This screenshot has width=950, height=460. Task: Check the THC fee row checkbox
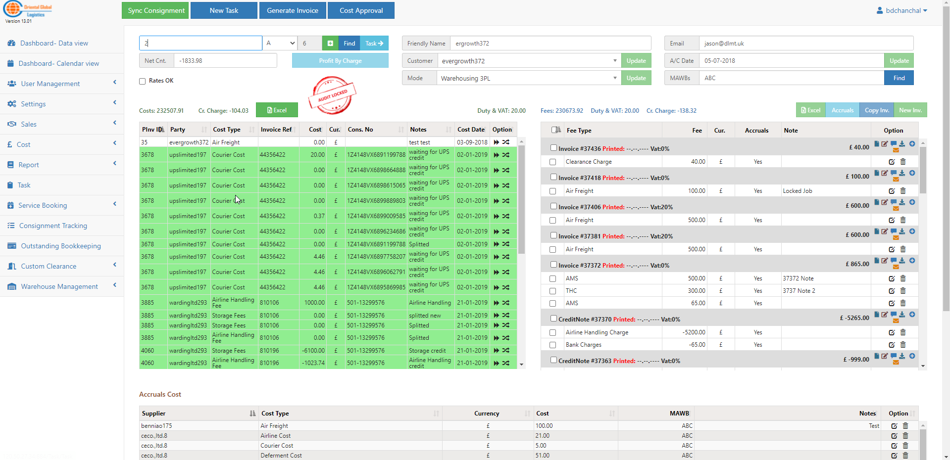click(x=552, y=291)
